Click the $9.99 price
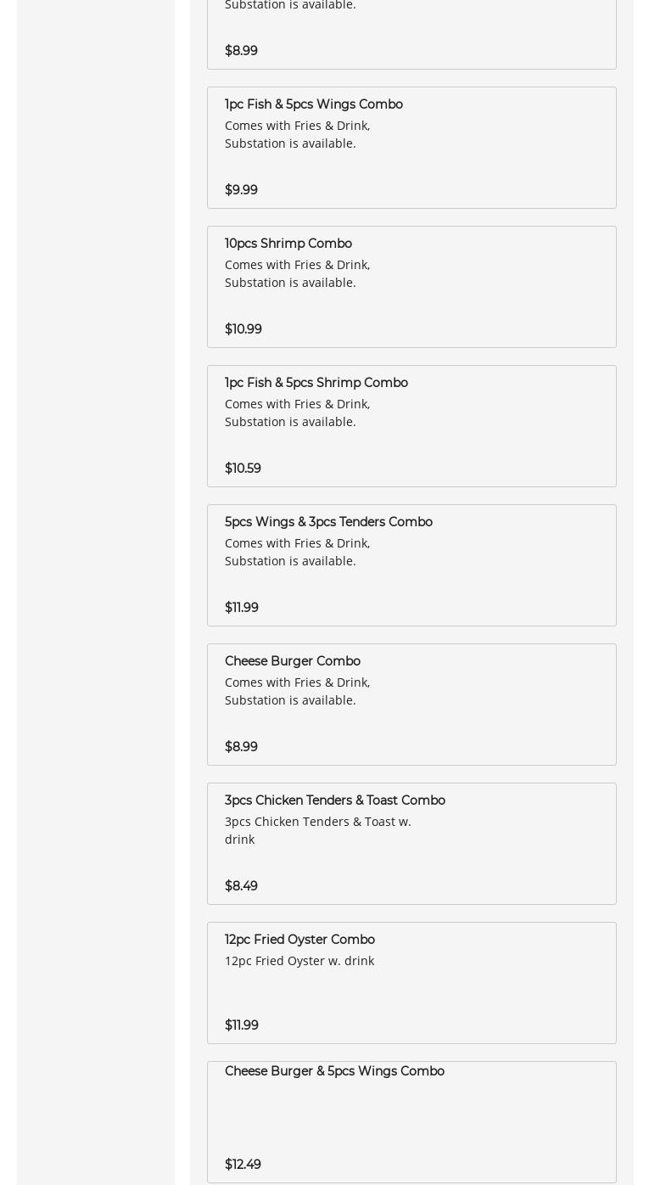 pos(241,190)
